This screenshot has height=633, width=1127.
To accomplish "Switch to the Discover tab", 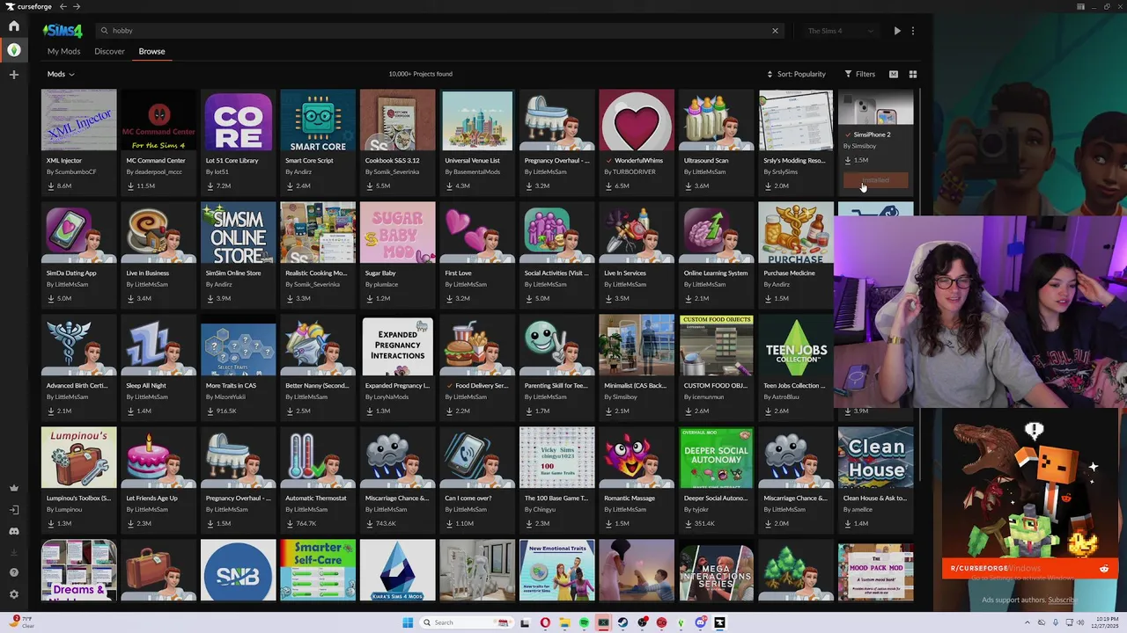I will (109, 51).
